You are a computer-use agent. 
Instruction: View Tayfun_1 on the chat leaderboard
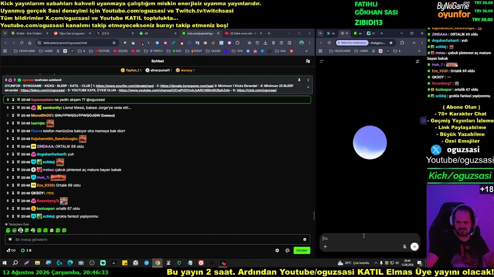[131, 70]
